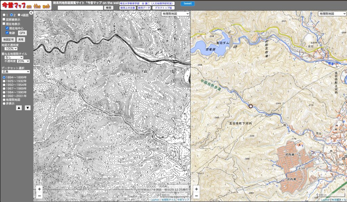Open the データセット選択 広島 dropdown

pos(16,72)
